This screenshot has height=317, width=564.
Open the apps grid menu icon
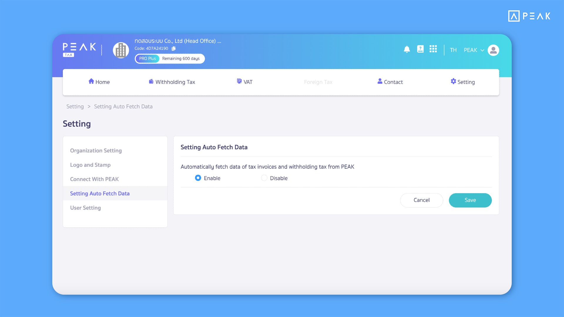pyautogui.click(x=433, y=49)
